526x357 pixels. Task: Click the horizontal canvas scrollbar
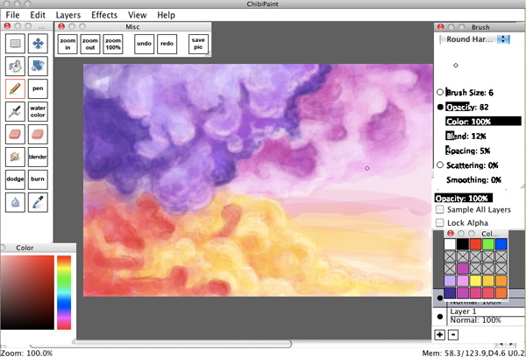(160, 344)
